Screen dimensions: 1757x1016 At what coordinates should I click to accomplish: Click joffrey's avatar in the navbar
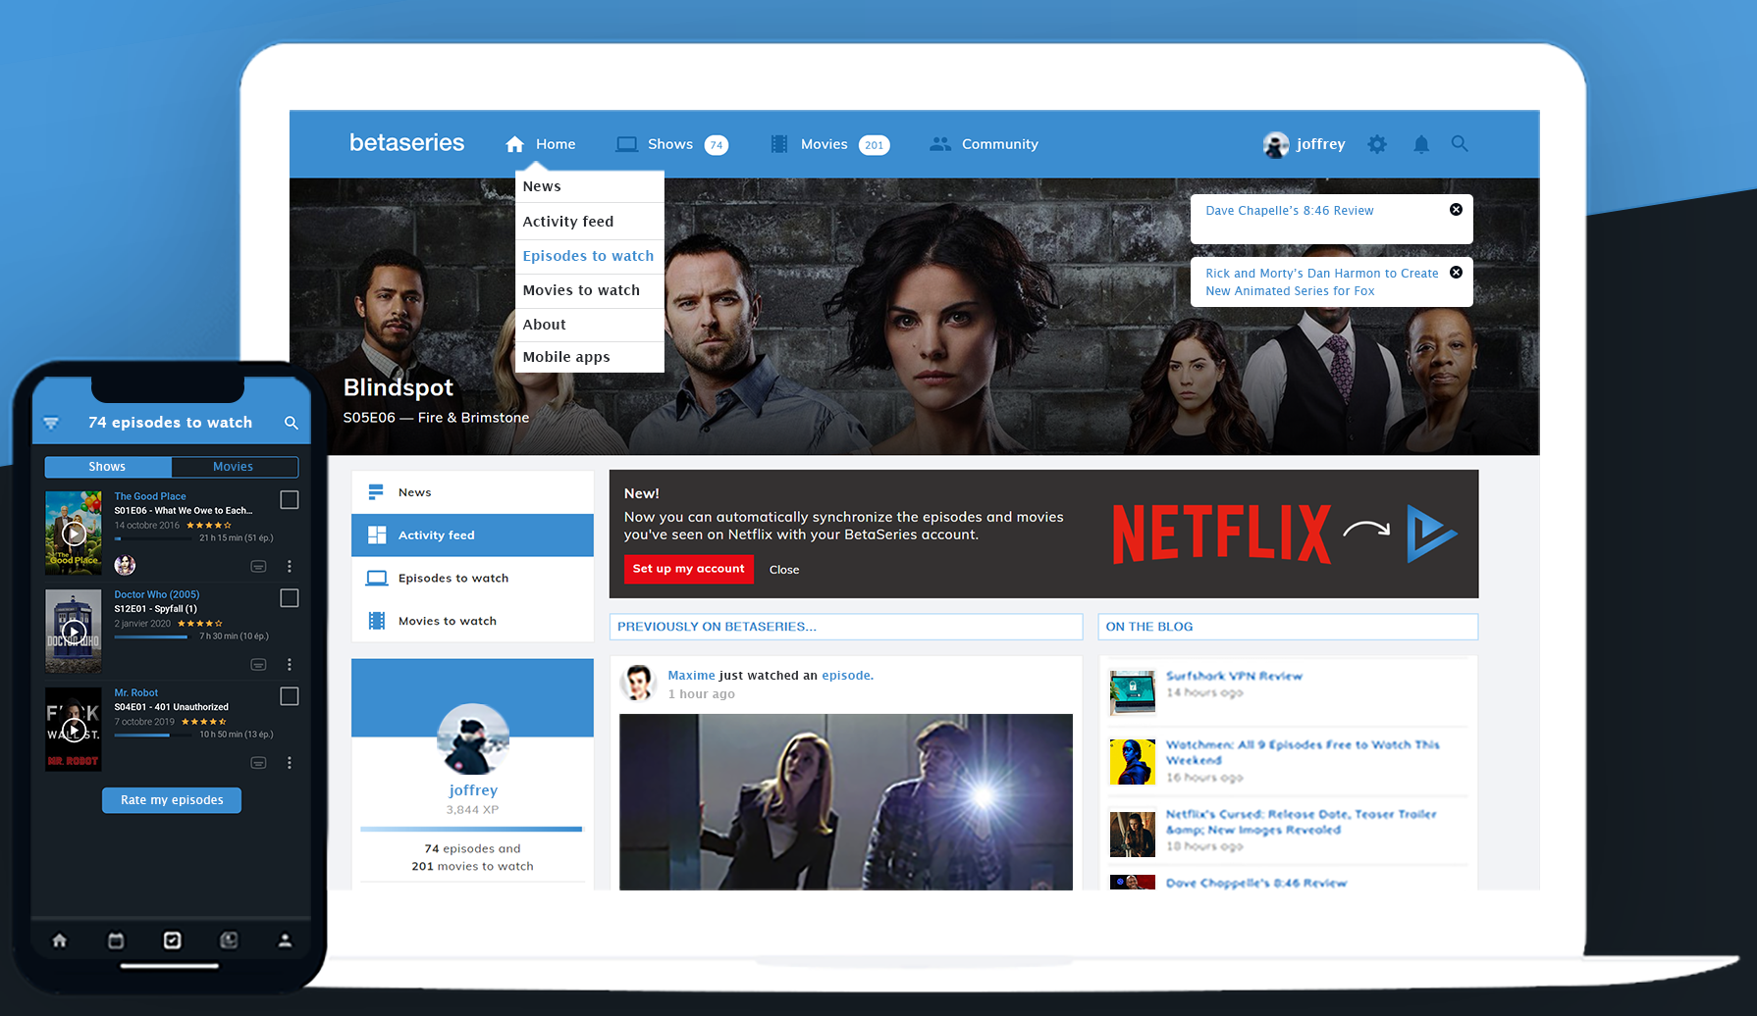pos(1276,145)
